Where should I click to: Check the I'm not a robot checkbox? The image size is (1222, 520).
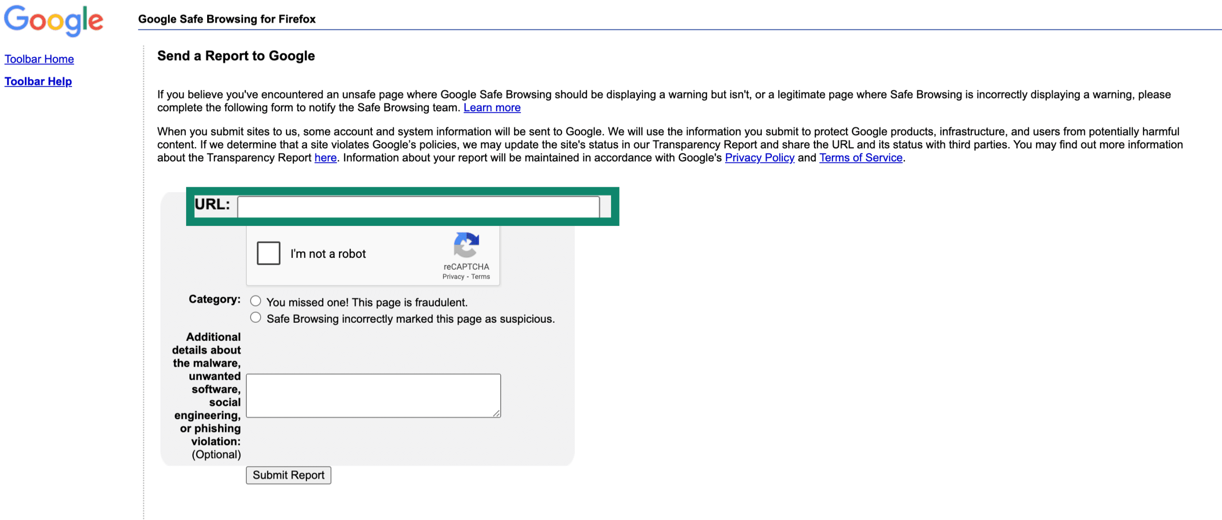pos(268,253)
